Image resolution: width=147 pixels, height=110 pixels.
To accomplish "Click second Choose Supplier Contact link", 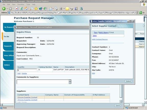I will pos(27,100).
